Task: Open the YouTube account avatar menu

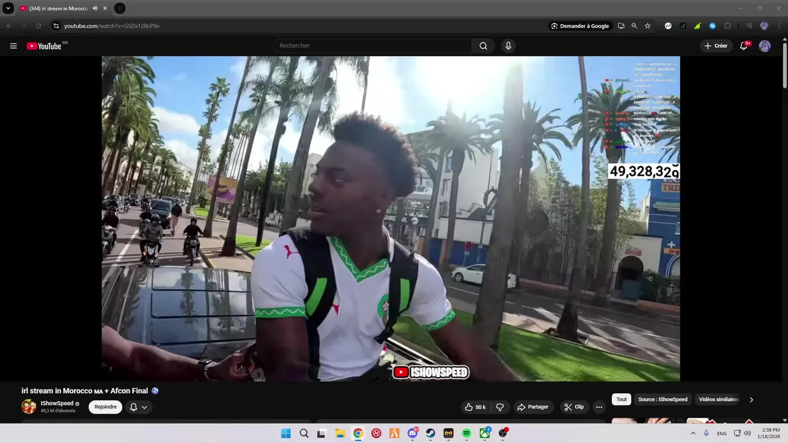Action: [x=765, y=46]
